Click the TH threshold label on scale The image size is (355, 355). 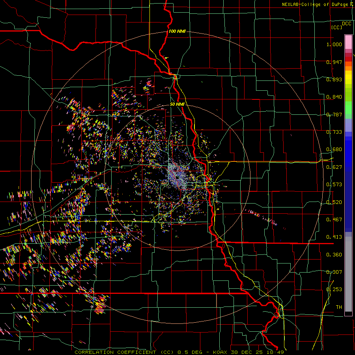click(339, 307)
